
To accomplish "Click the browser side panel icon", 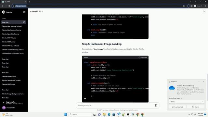I will point(191,6).
